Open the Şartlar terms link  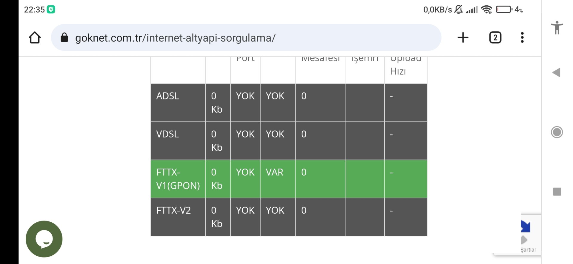click(528, 249)
